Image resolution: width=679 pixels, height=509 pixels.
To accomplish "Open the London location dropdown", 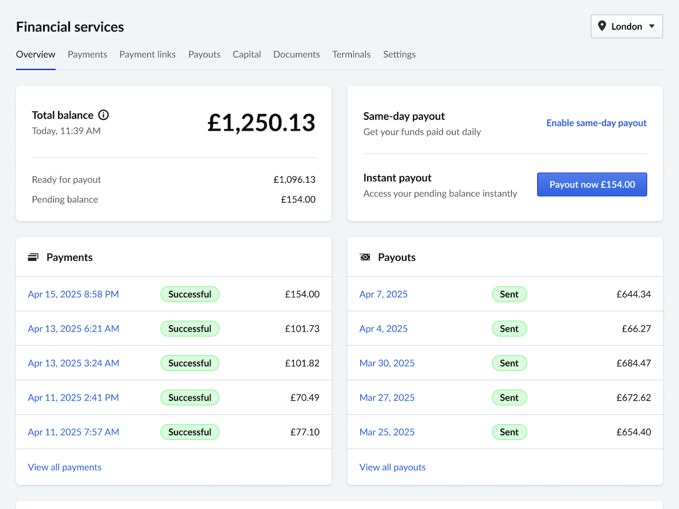I will click(x=627, y=26).
